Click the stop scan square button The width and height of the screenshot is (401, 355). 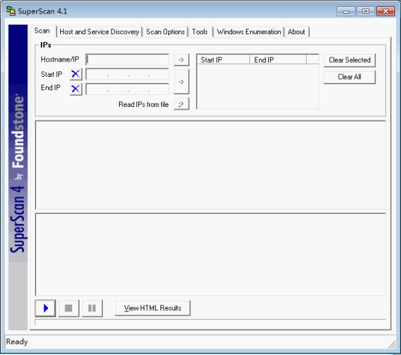click(x=69, y=308)
